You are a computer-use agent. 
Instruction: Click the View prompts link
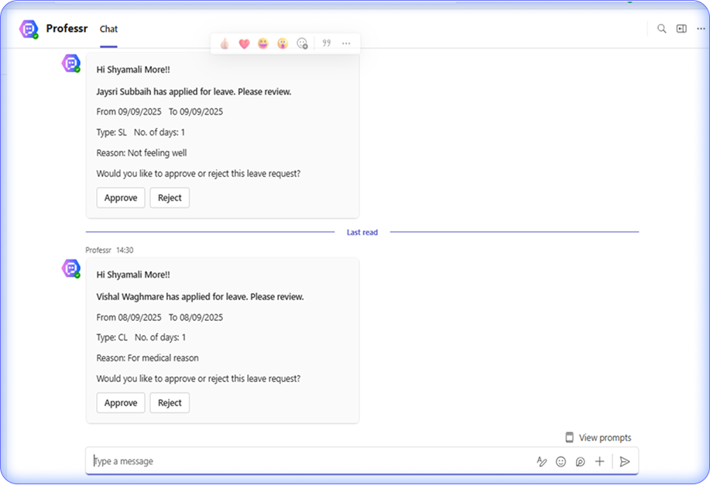(598, 438)
